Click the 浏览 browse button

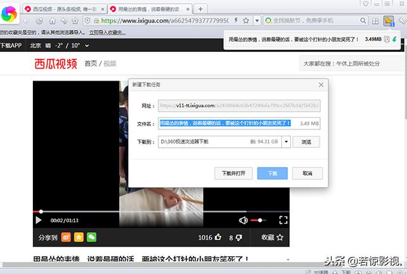coord(306,142)
